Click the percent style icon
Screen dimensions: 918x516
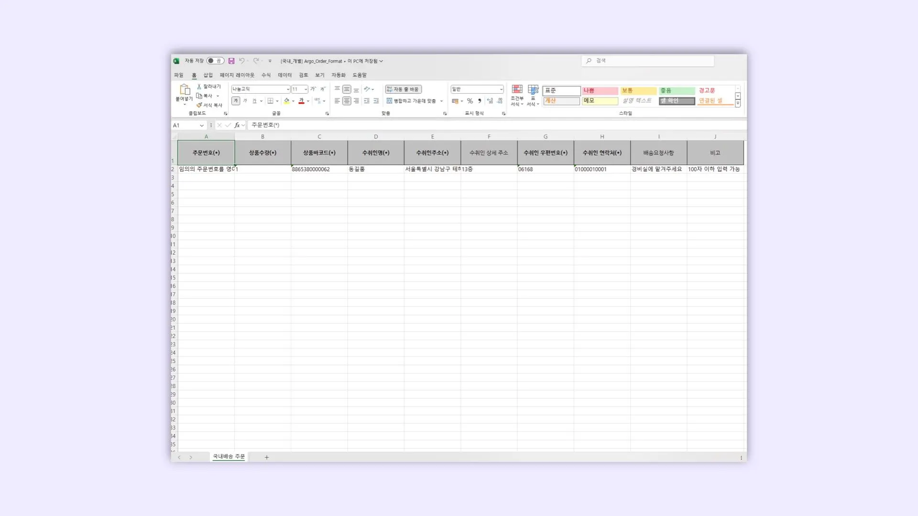click(x=470, y=101)
